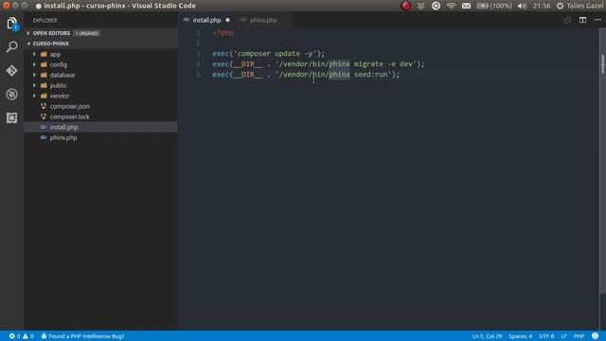
Task: Click the Dropbox indicator in top panel
Action: [420, 6]
